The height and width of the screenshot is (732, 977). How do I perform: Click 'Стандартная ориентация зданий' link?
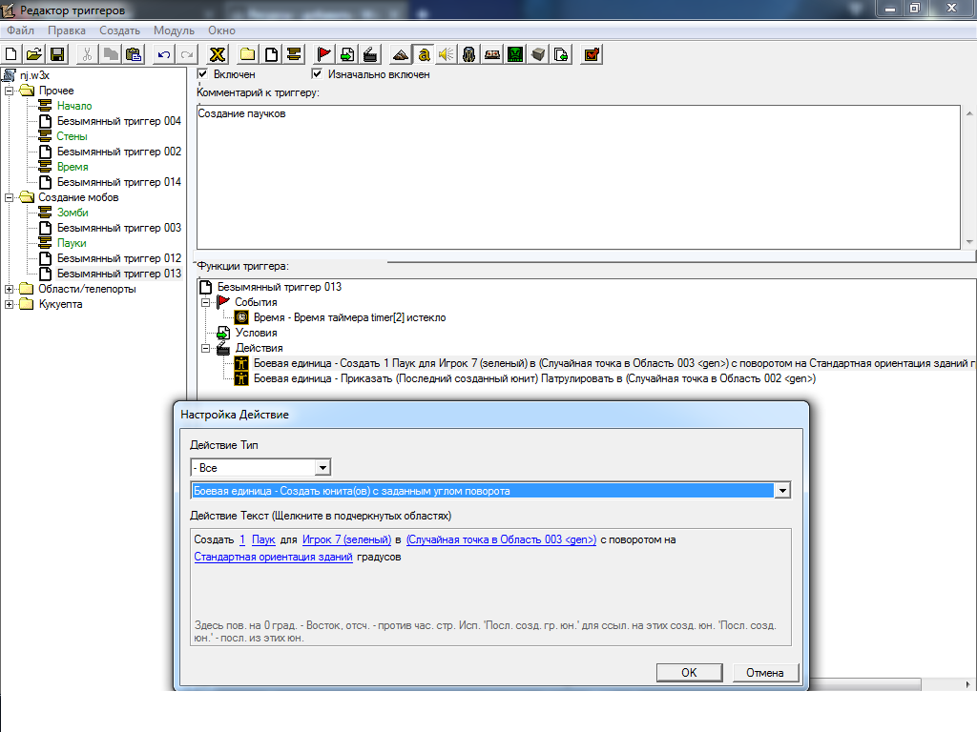point(274,557)
